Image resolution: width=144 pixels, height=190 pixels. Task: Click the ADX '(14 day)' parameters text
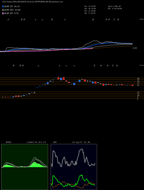pyautogui.click(x=76, y=142)
